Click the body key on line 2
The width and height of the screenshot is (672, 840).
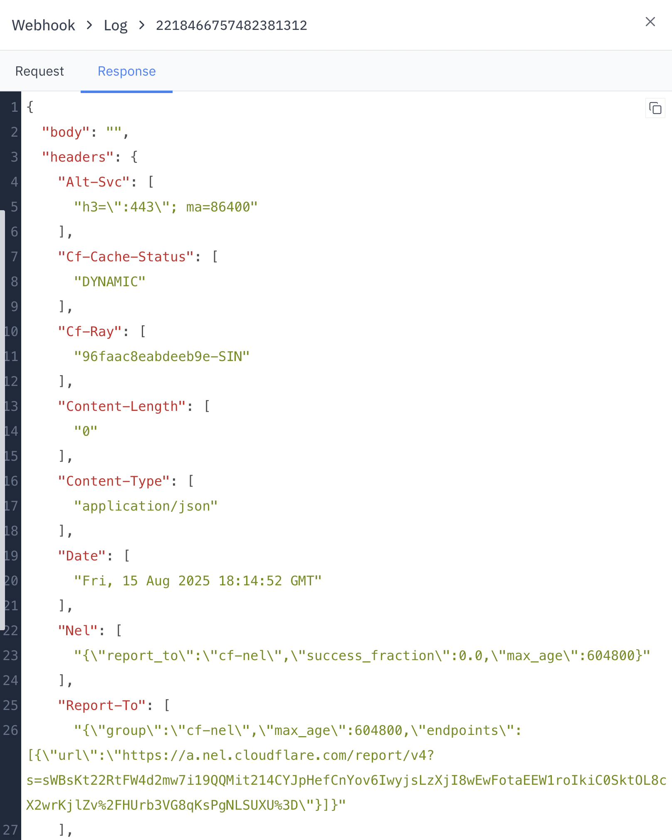[x=67, y=132]
